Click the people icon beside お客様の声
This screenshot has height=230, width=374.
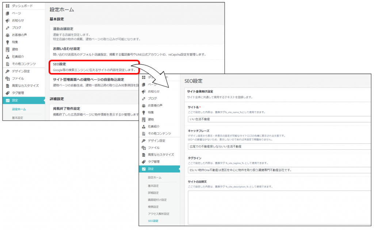coord(7,35)
